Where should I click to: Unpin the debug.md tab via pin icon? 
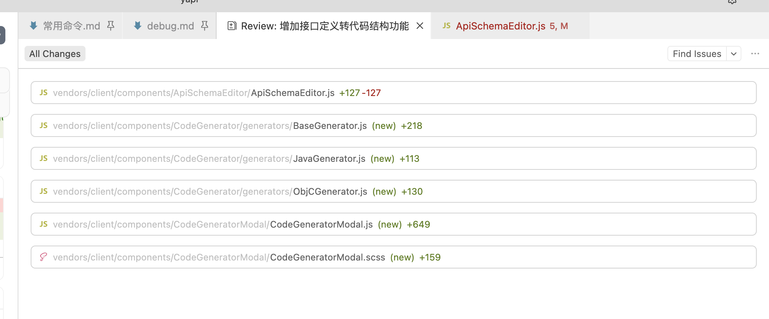pos(205,26)
